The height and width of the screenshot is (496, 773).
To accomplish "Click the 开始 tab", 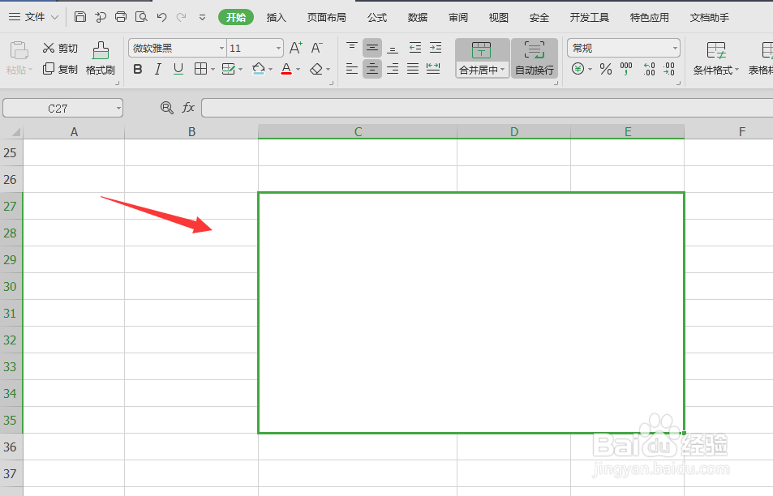I will point(236,17).
